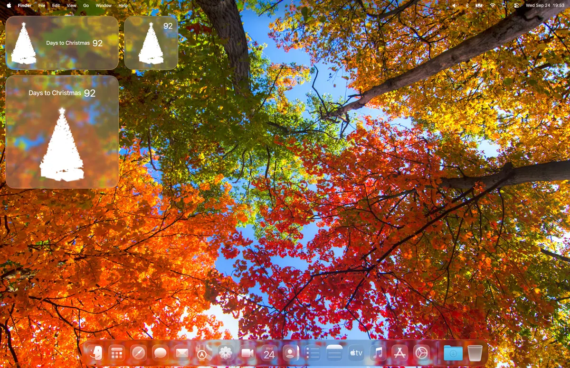Open the Contacts app

(x=290, y=353)
